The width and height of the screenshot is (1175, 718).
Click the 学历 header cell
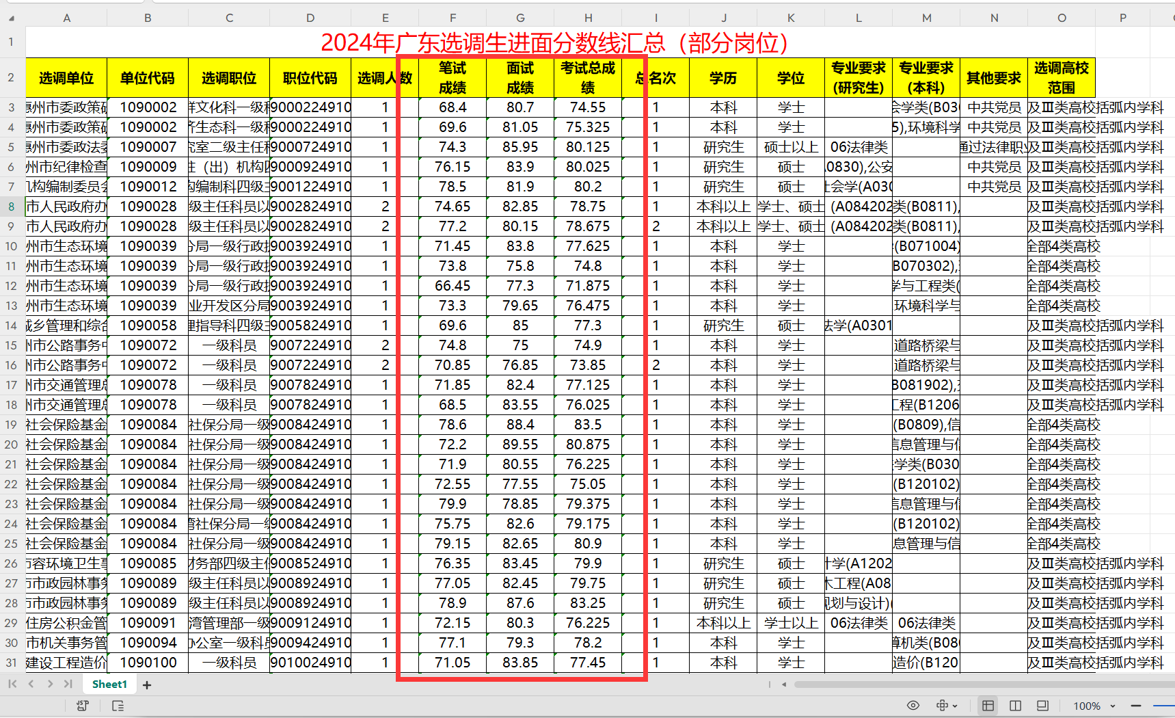coord(723,78)
